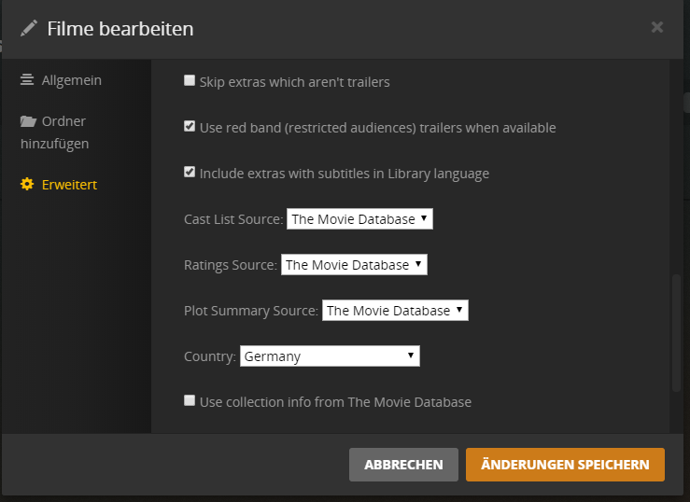The height and width of the screenshot is (502, 690).
Task: Click the vertical scrollbar thumb in settings panel
Action: point(677,331)
